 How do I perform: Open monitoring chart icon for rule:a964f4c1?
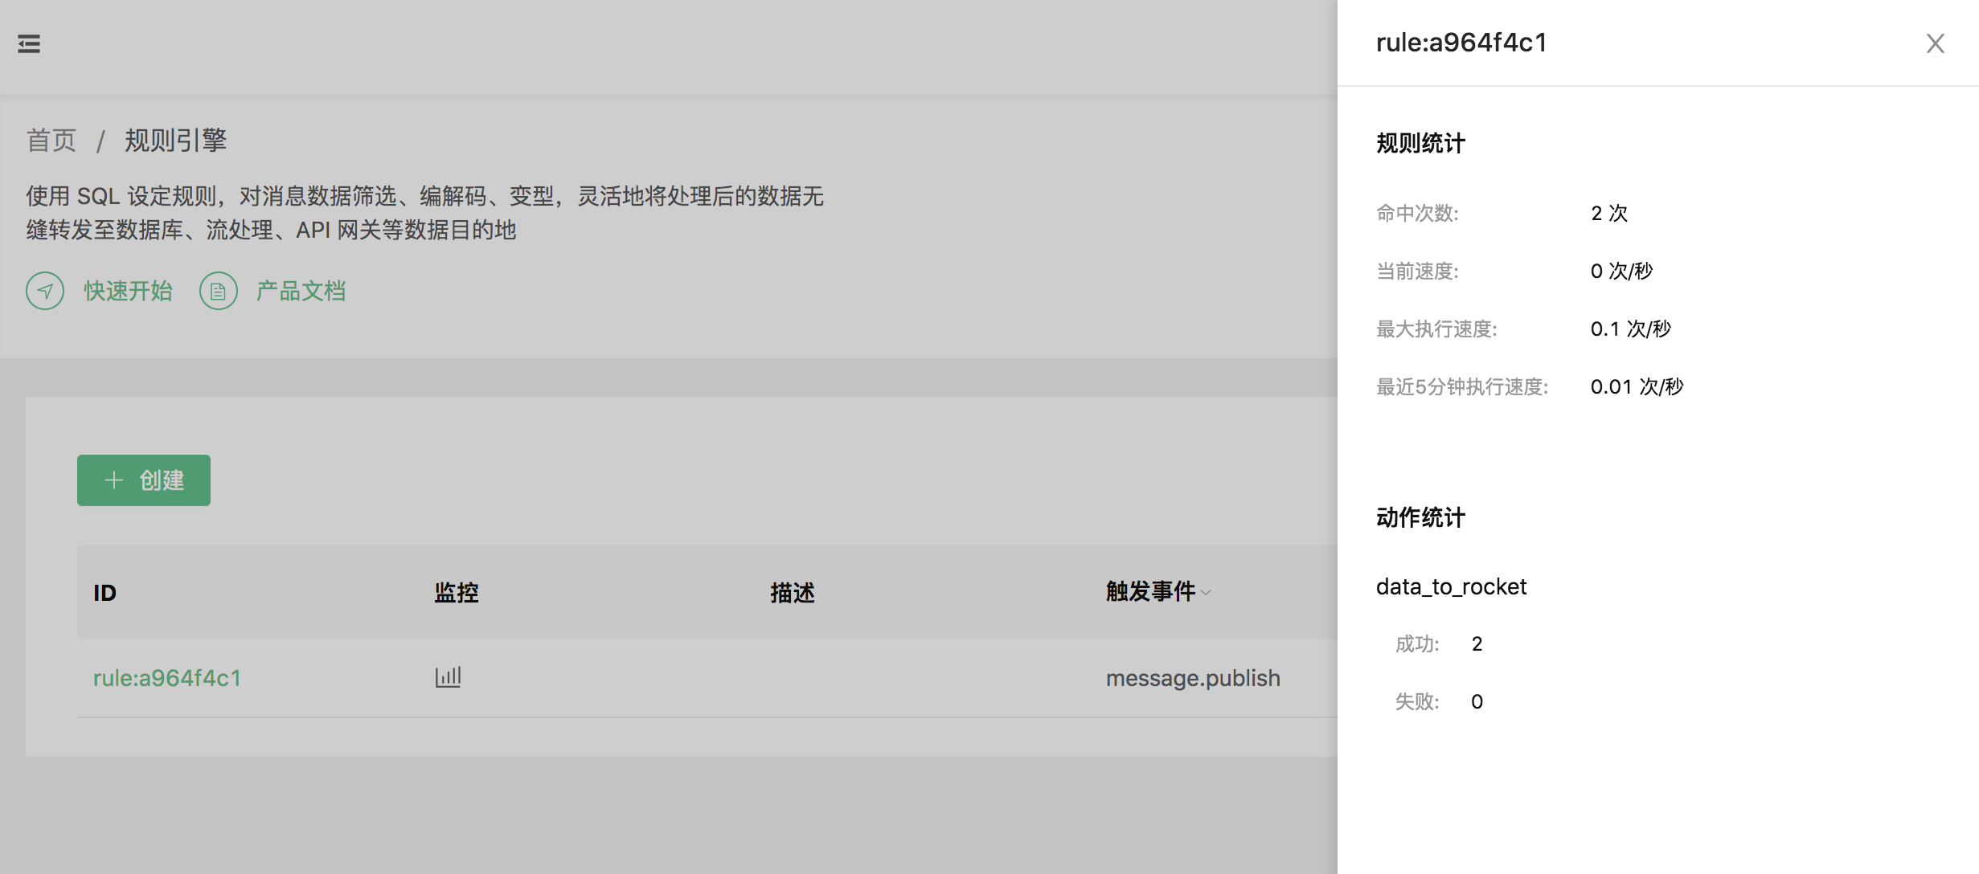tap(448, 677)
